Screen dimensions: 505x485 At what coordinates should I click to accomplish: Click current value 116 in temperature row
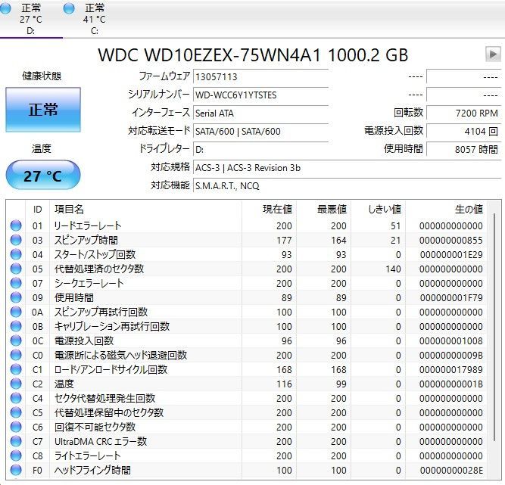(284, 384)
